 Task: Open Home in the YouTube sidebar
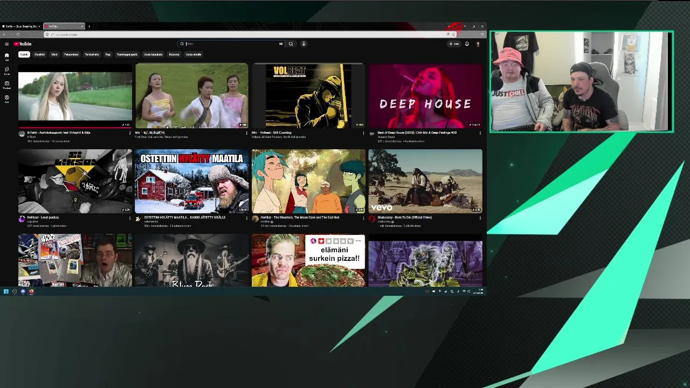point(6,57)
